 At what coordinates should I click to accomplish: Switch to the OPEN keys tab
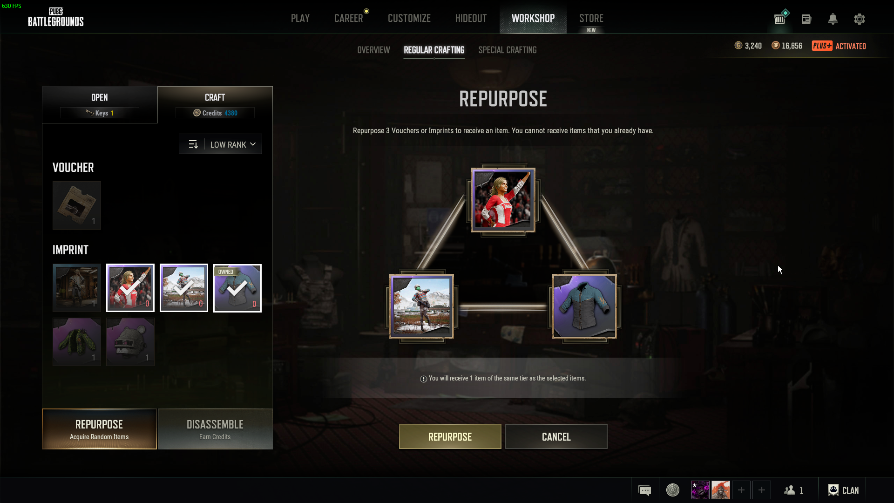tap(100, 104)
